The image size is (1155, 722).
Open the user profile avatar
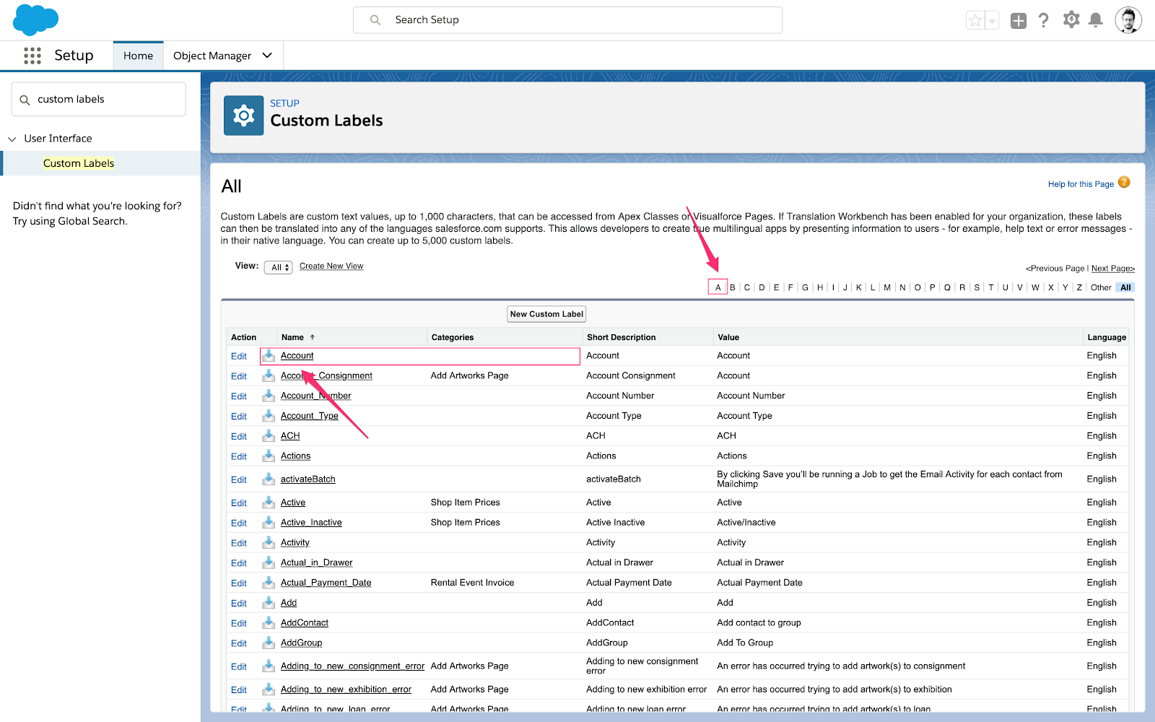pos(1128,20)
